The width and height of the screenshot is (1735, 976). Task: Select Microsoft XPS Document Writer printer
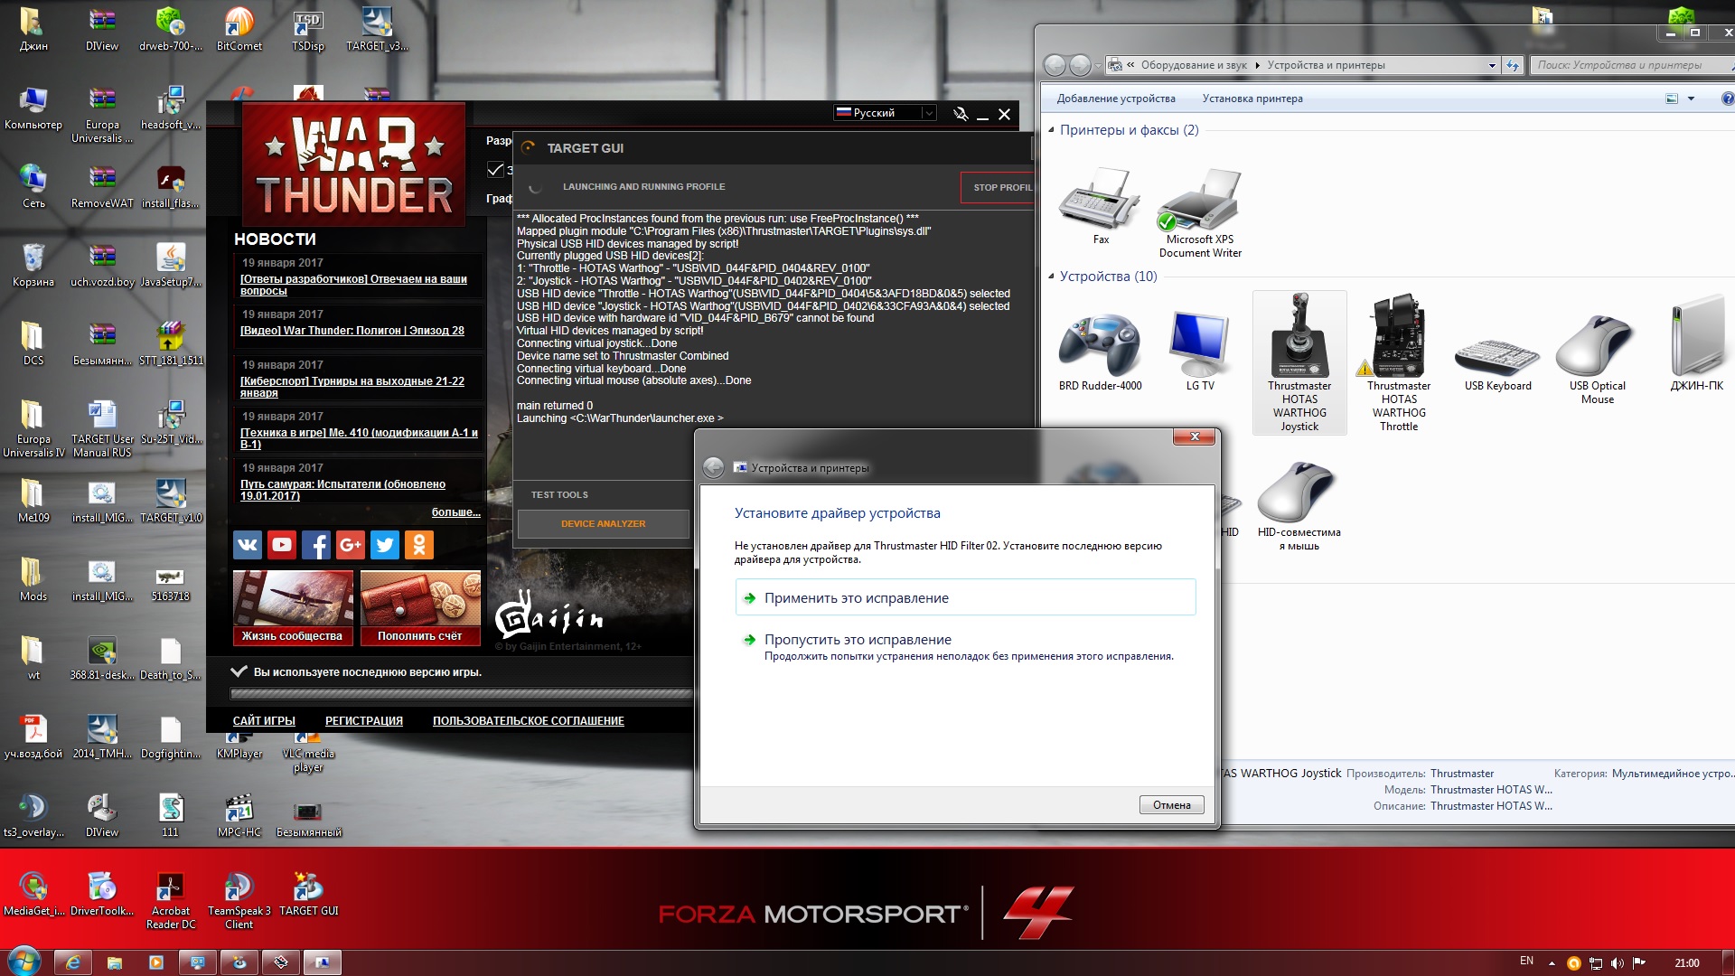click(1199, 213)
